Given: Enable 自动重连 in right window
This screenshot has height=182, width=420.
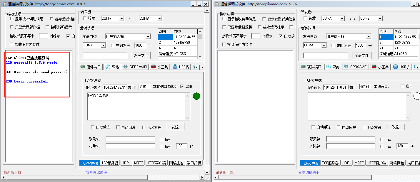Looking at the screenshot, I should coord(314,127).
